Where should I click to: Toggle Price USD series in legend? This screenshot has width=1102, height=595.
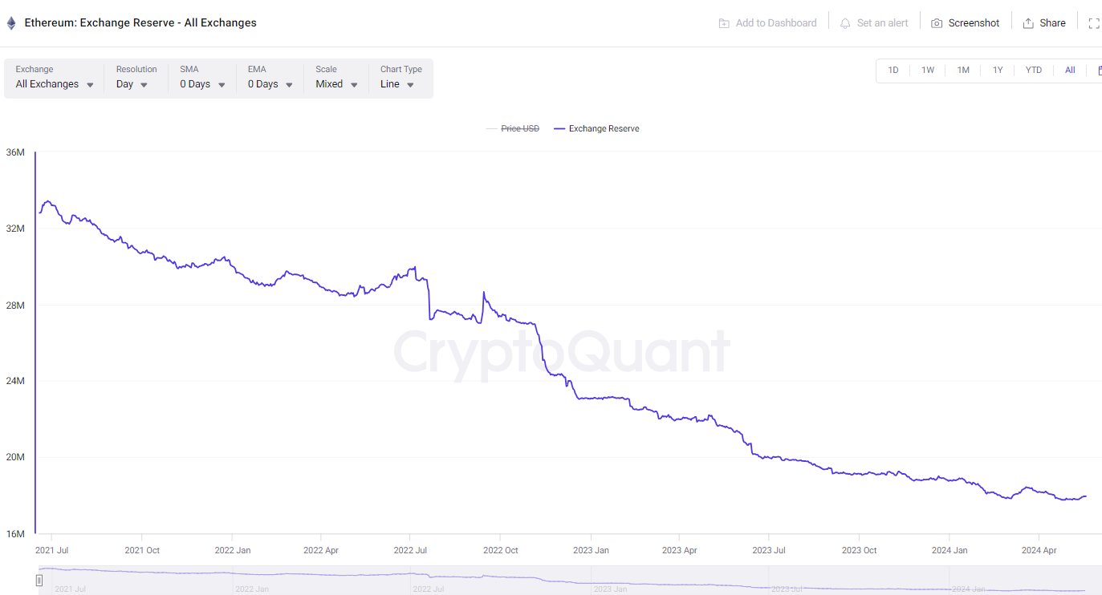pos(520,128)
